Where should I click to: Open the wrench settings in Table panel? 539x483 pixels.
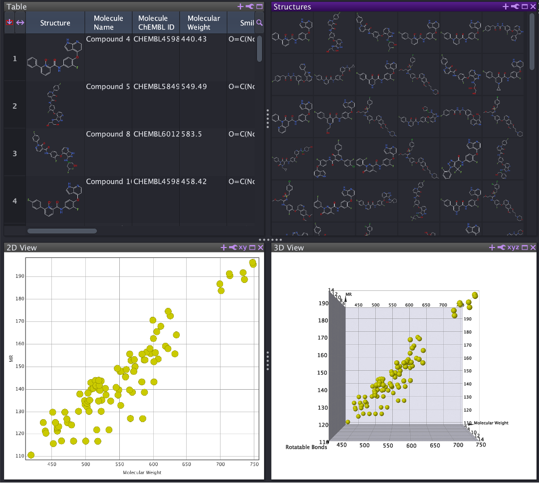(250, 6)
